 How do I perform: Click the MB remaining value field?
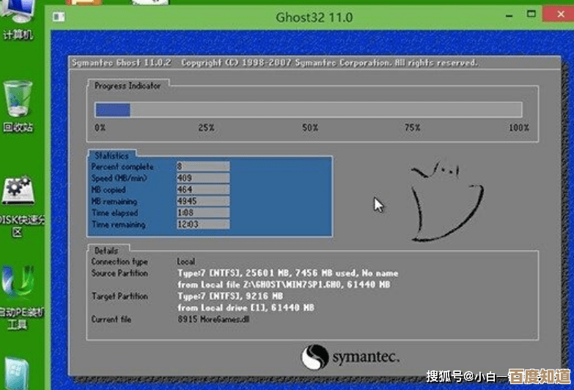coord(202,202)
